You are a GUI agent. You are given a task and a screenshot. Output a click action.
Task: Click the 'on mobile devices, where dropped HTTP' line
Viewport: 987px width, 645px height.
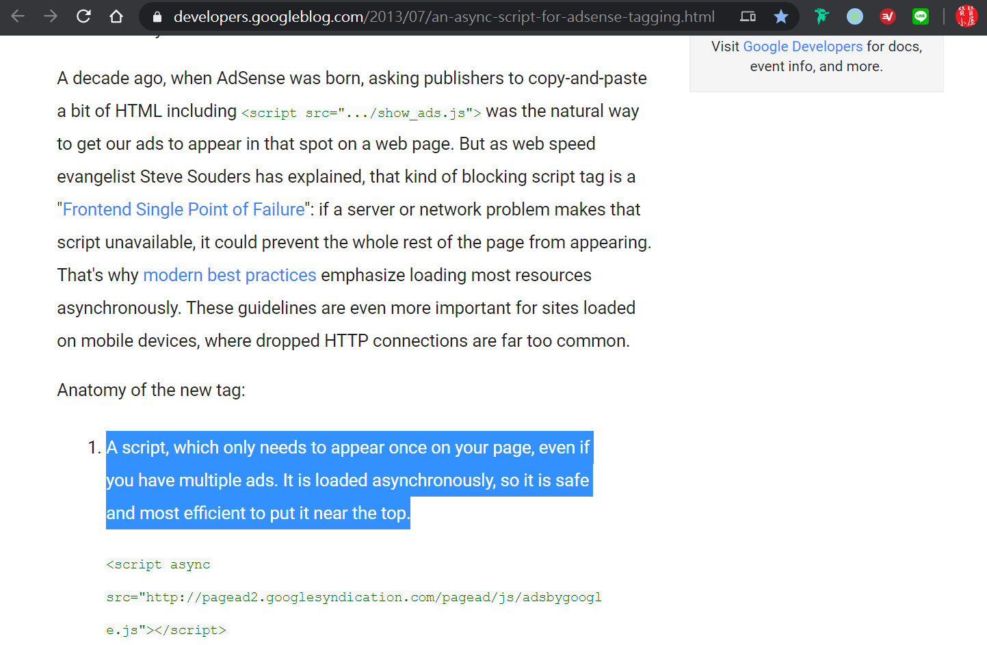[x=343, y=341]
